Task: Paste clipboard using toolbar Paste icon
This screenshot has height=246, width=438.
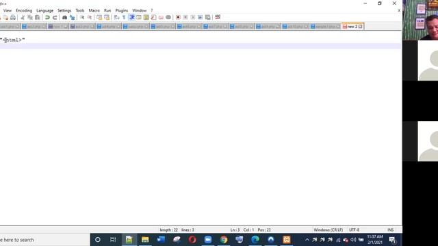Action: (37, 17)
